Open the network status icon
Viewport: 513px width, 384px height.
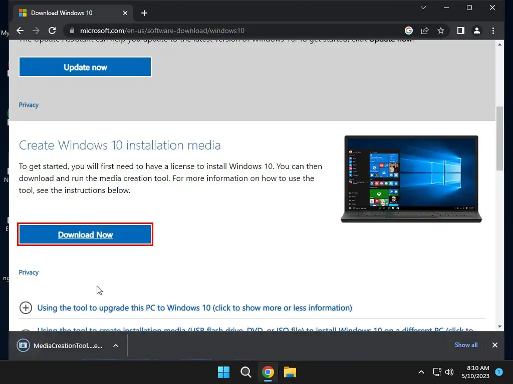click(x=437, y=372)
